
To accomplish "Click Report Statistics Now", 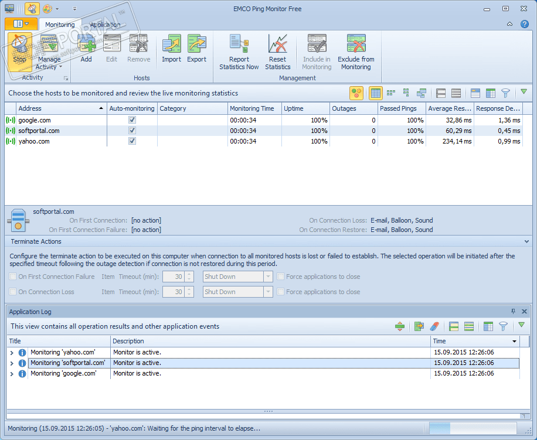I will 239,52.
